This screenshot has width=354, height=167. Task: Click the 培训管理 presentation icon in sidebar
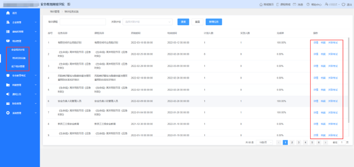[8, 41]
